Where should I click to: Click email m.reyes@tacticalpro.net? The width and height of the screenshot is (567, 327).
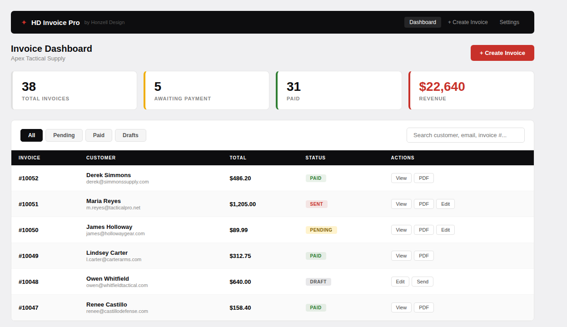click(113, 208)
